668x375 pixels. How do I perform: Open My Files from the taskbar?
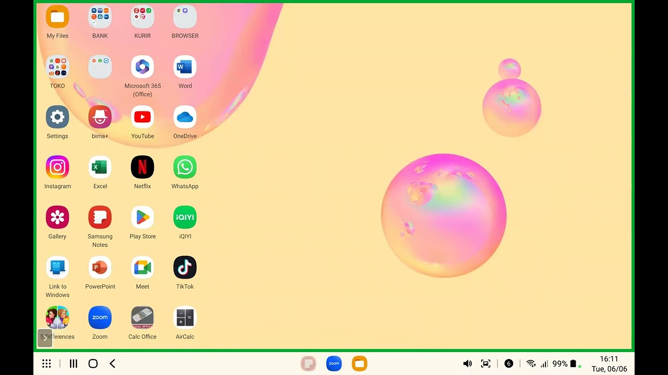point(360,364)
